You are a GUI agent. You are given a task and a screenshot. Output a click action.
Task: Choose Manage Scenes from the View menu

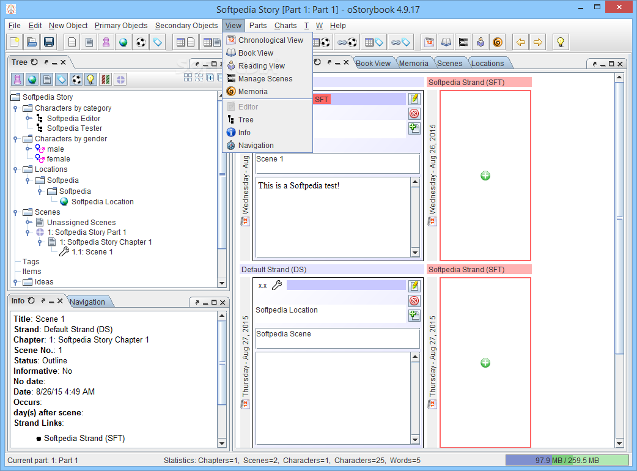[x=268, y=78]
